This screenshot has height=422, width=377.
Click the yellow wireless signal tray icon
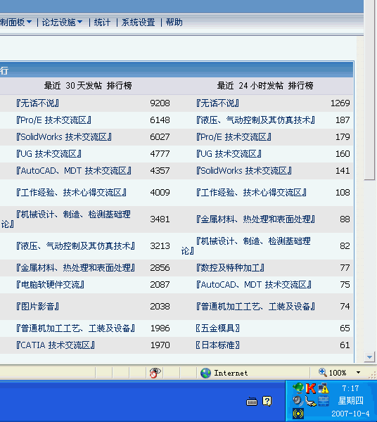(x=298, y=414)
